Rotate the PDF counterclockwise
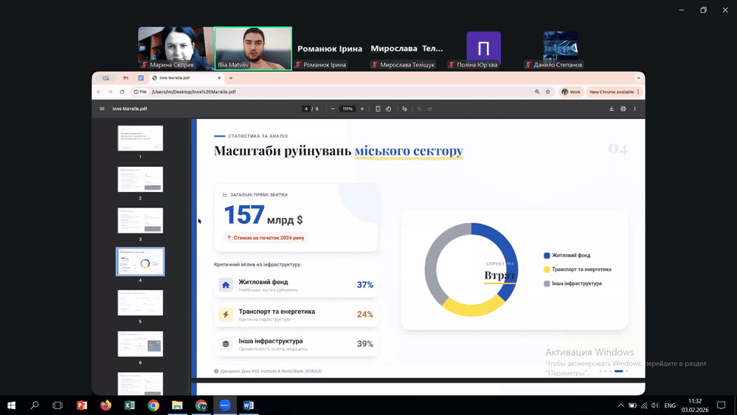The height and width of the screenshot is (415, 737). [x=388, y=109]
